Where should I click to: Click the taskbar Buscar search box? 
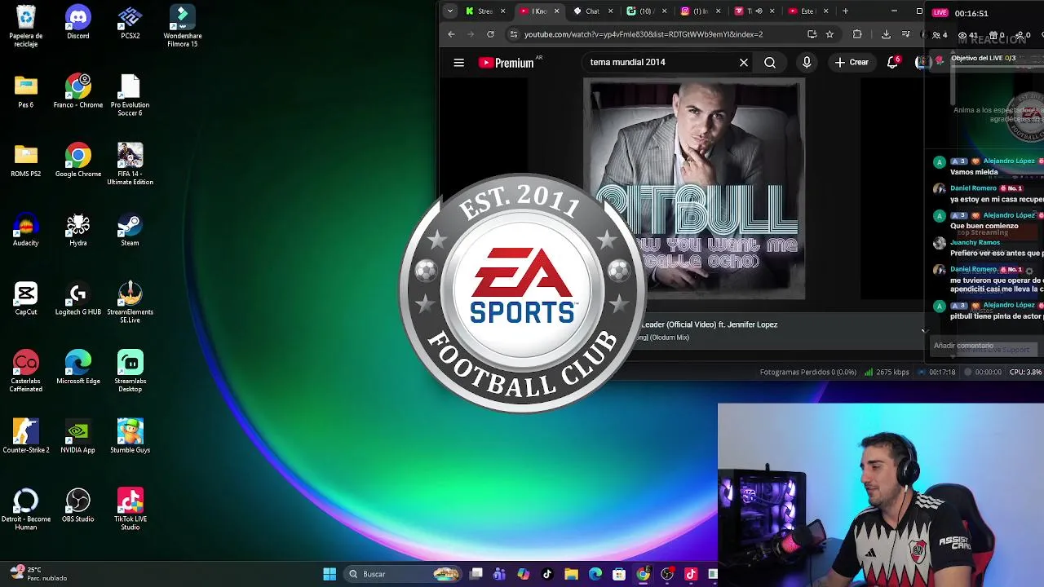(x=404, y=574)
